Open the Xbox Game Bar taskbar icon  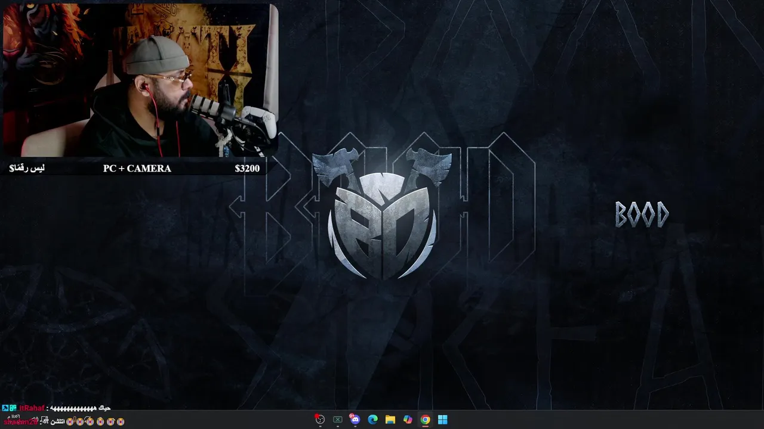338,419
